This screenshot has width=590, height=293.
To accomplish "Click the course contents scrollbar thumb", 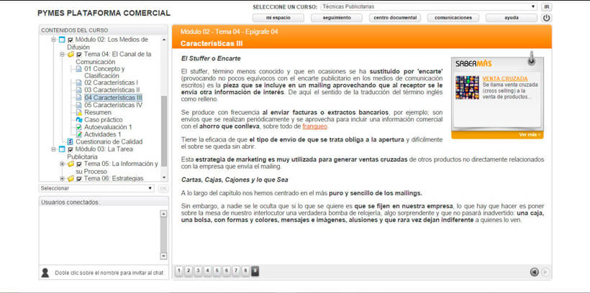I will point(164,131).
